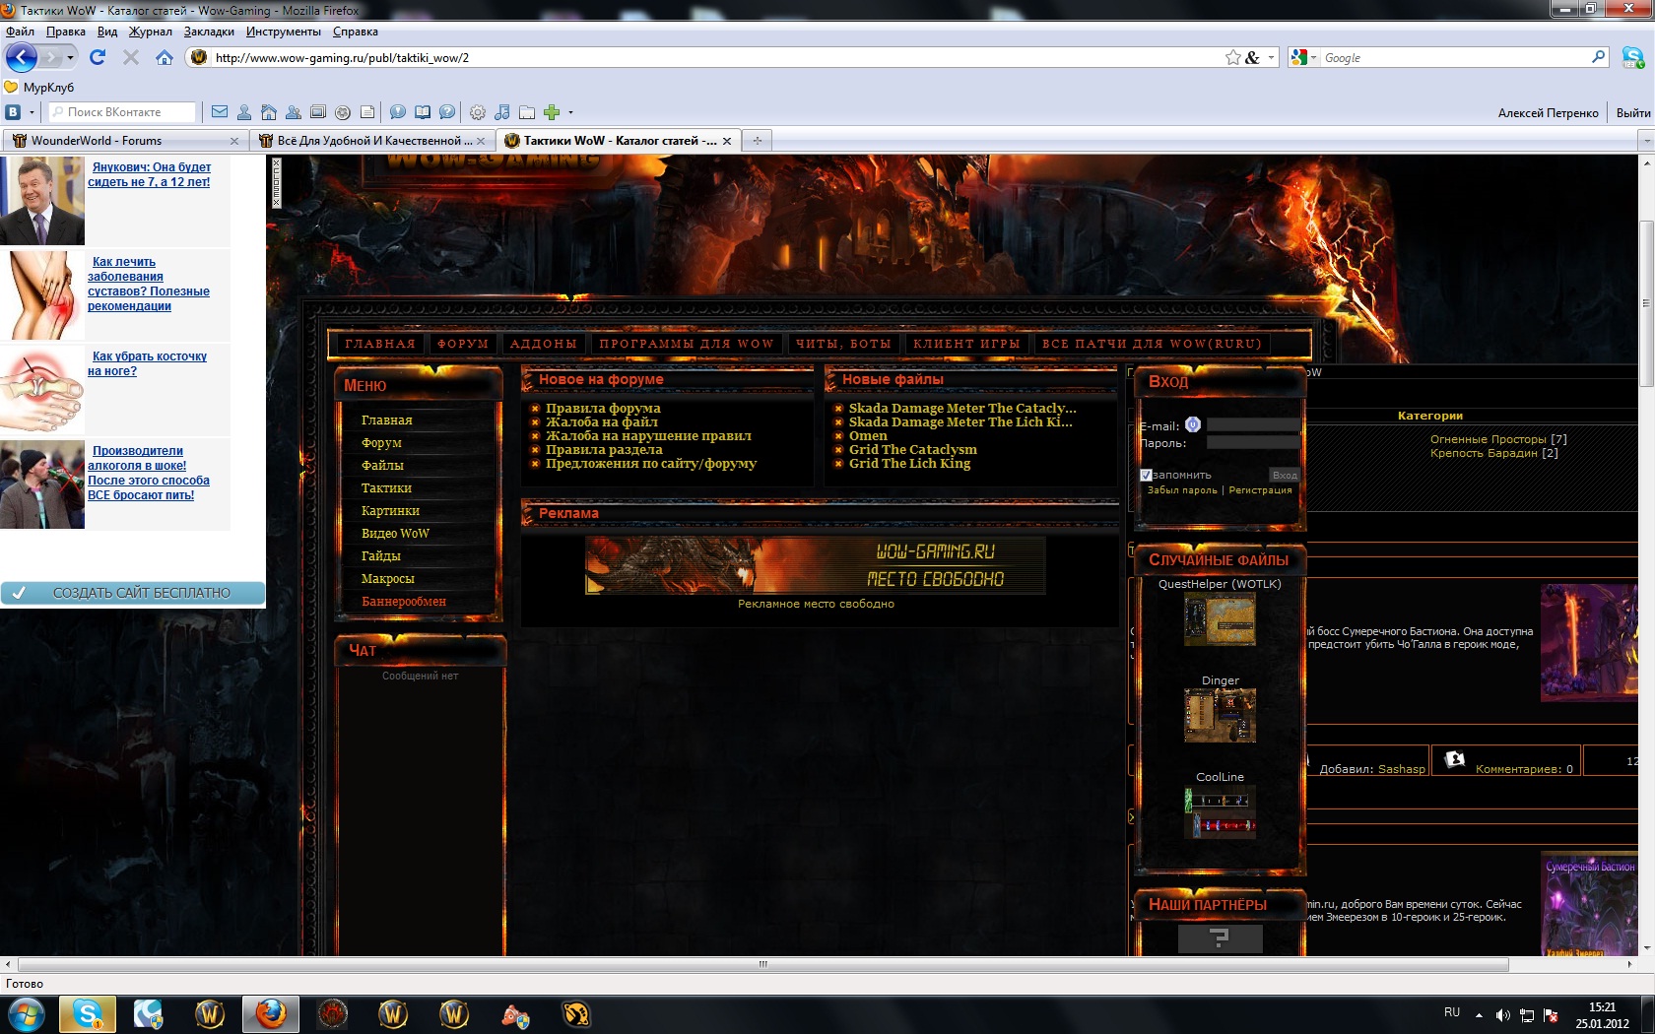This screenshot has height=1034, width=1655.
Task: Click 'СОЗДАТЬ САЙТ БЕСПЛАТНО' button
Action: 133,593
